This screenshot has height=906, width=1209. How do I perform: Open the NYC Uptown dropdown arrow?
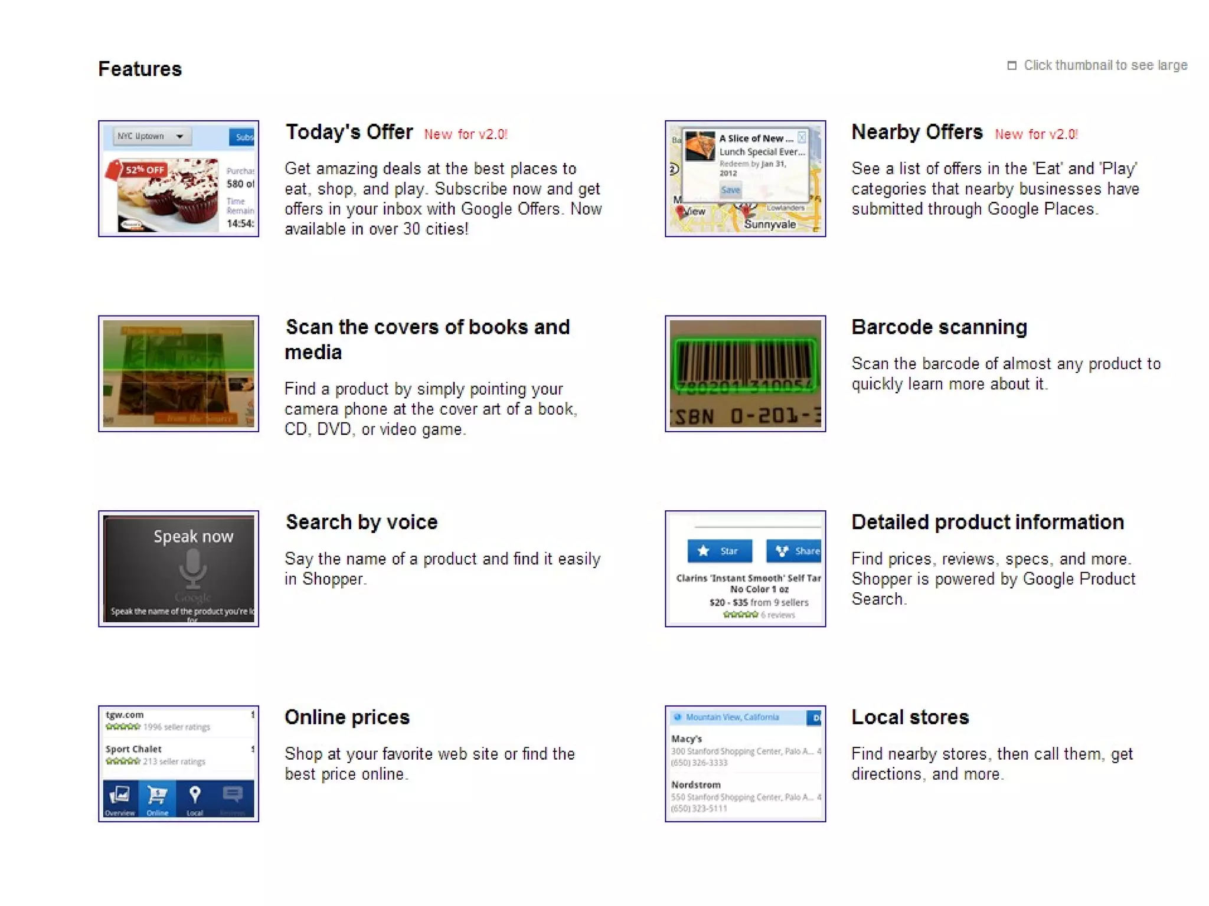(180, 137)
